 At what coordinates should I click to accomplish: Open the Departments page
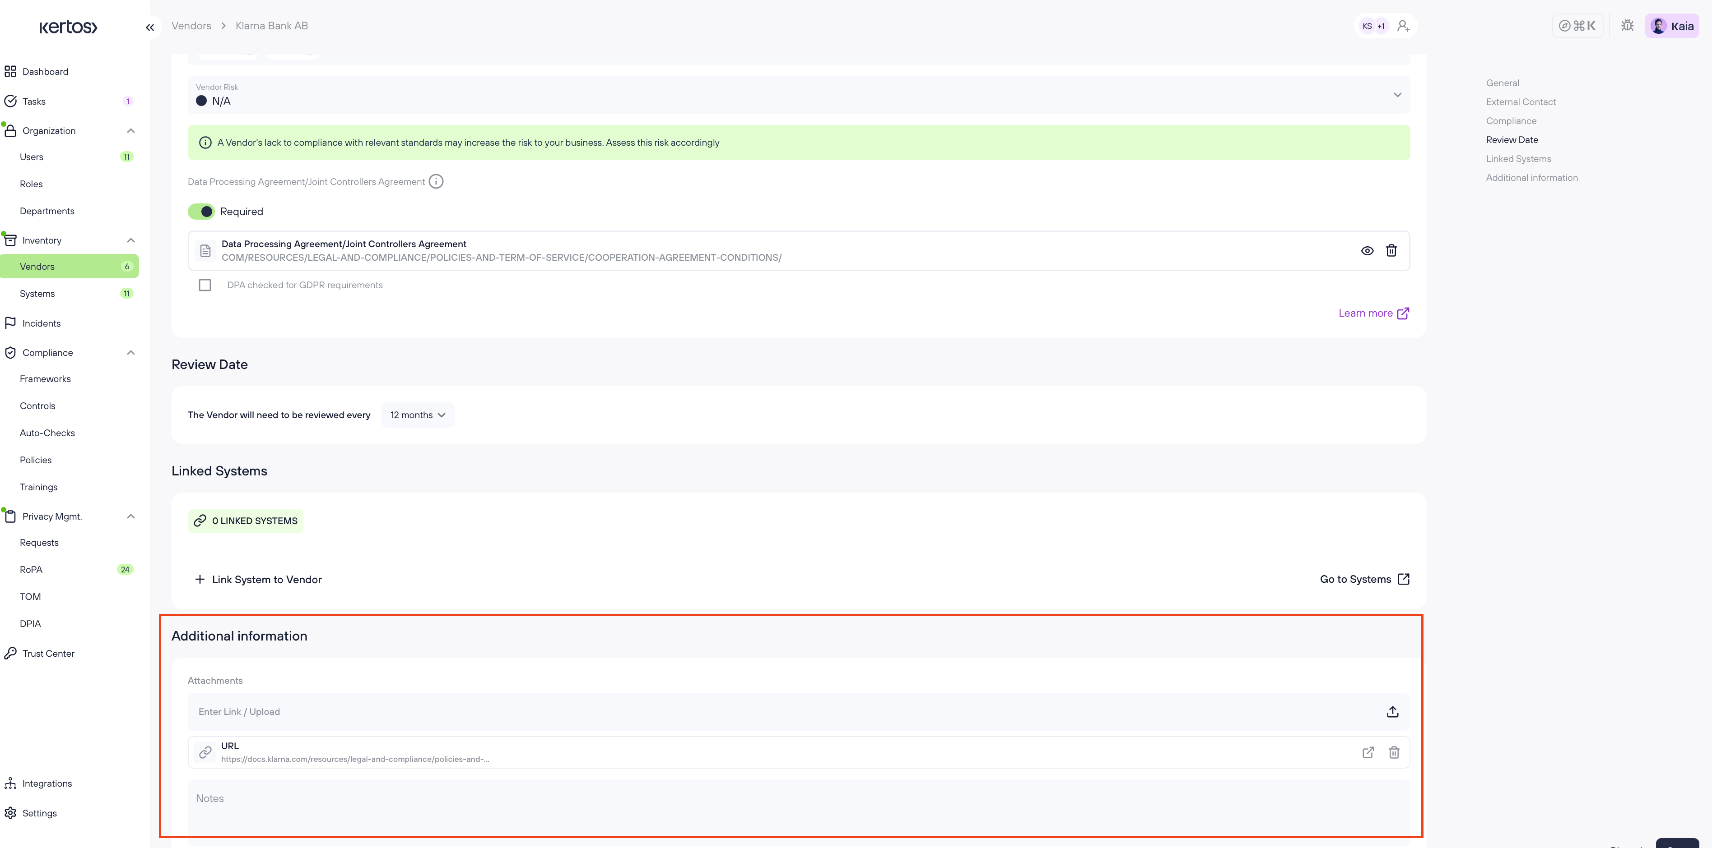click(x=47, y=211)
